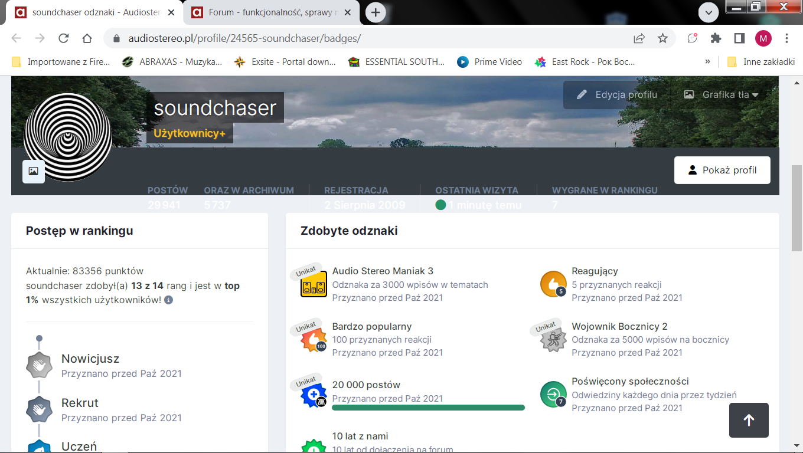Open Inne zakładki folder
Image resolution: width=803 pixels, height=453 pixels.
(761, 61)
